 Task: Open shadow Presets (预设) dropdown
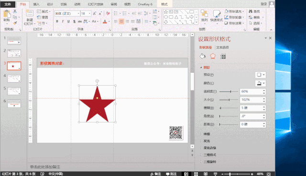pos(261,75)
